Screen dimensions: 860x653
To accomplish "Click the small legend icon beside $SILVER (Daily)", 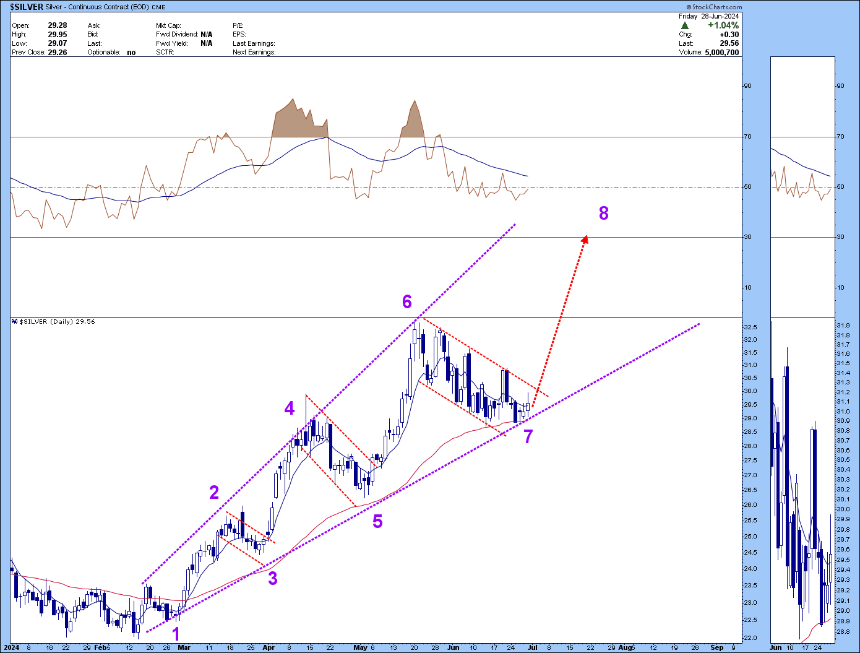I will coord(15,322).
